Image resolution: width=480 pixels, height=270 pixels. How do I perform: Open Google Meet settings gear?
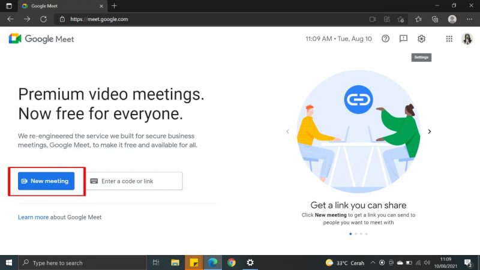(421, 38)
